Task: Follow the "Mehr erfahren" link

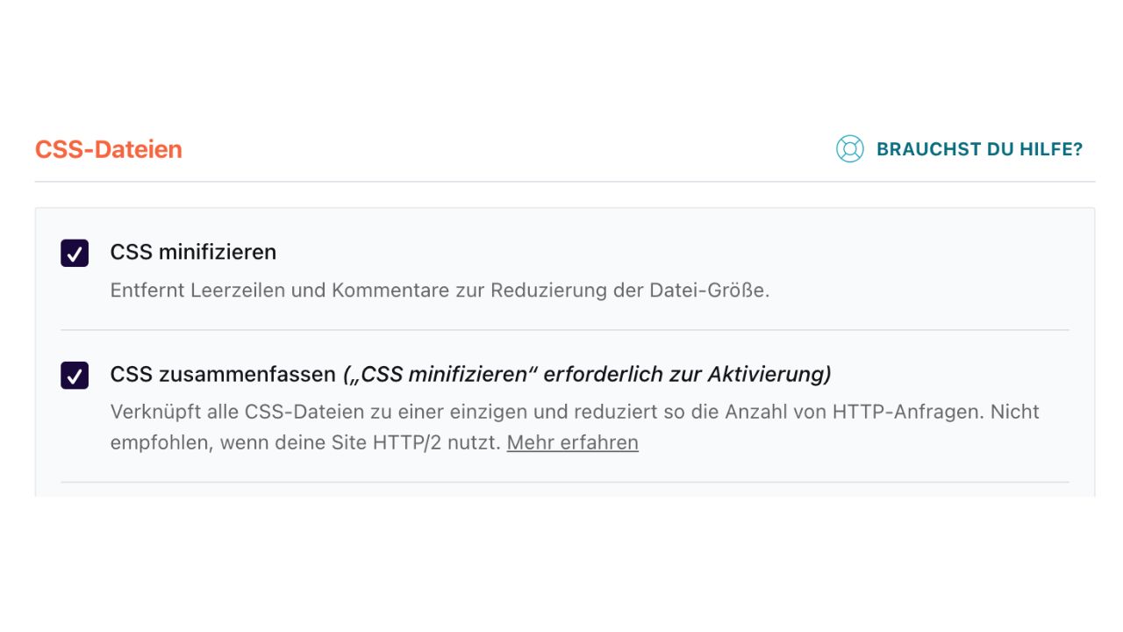Action: click(x=572, y=442)
